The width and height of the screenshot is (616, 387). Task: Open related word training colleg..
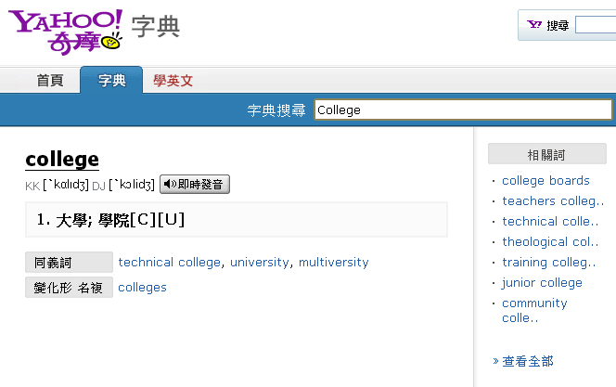point(549,263)
